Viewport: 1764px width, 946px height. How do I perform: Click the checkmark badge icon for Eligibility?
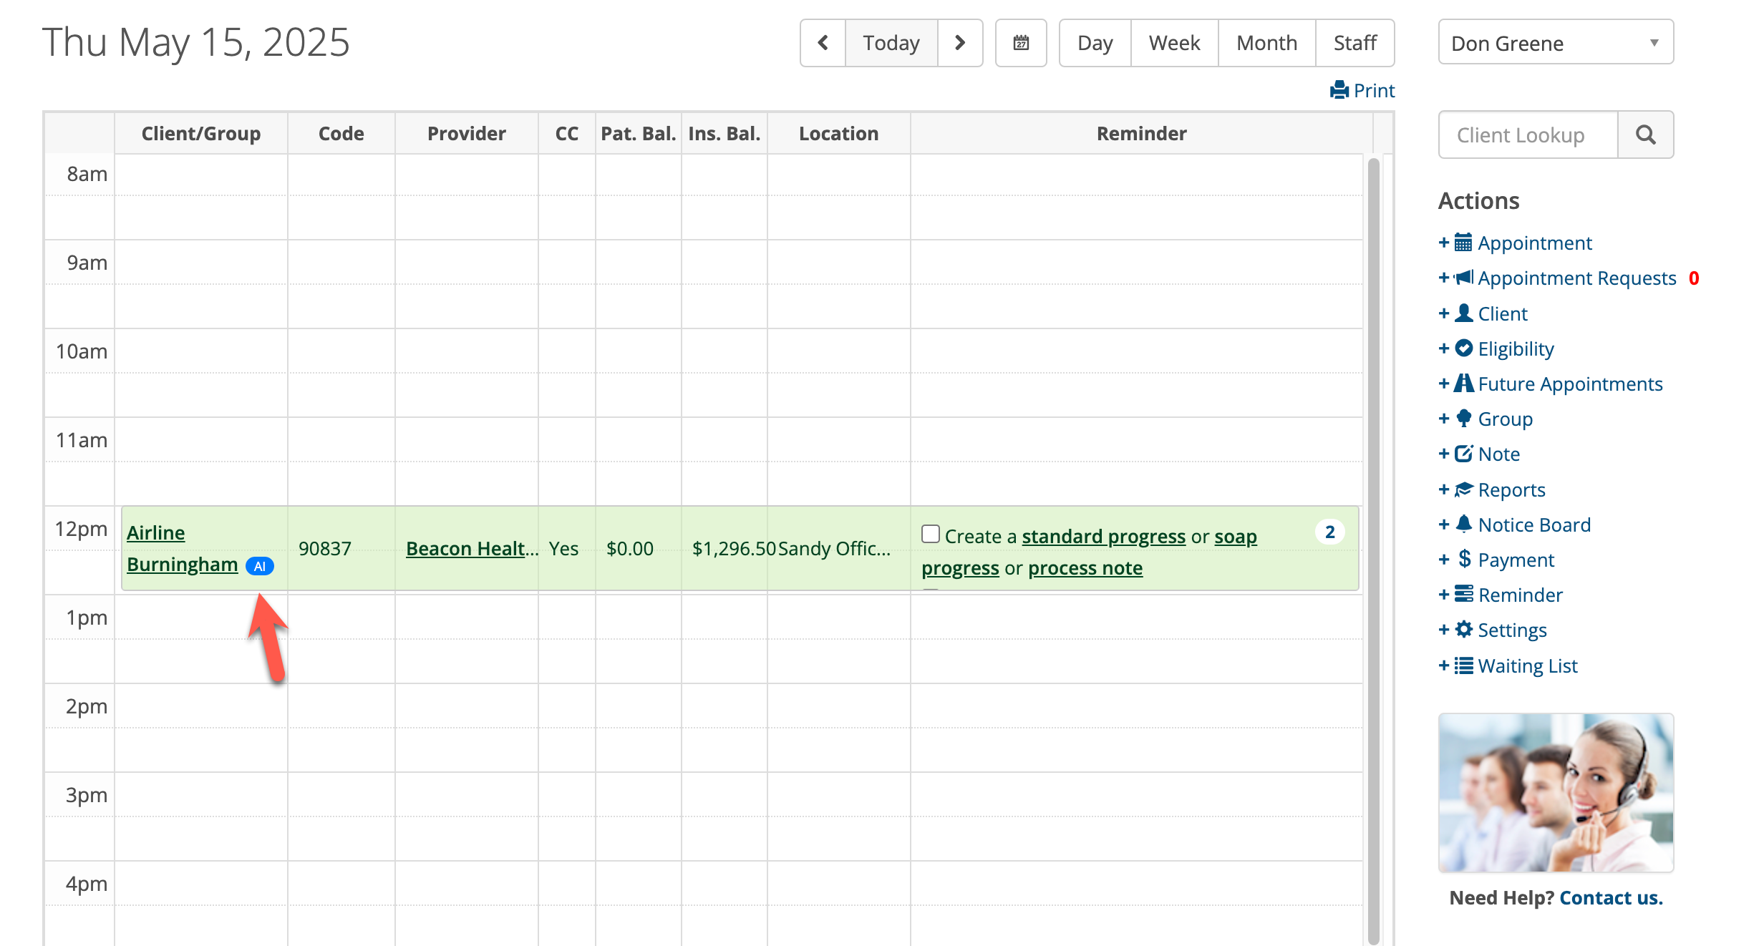1464,348
